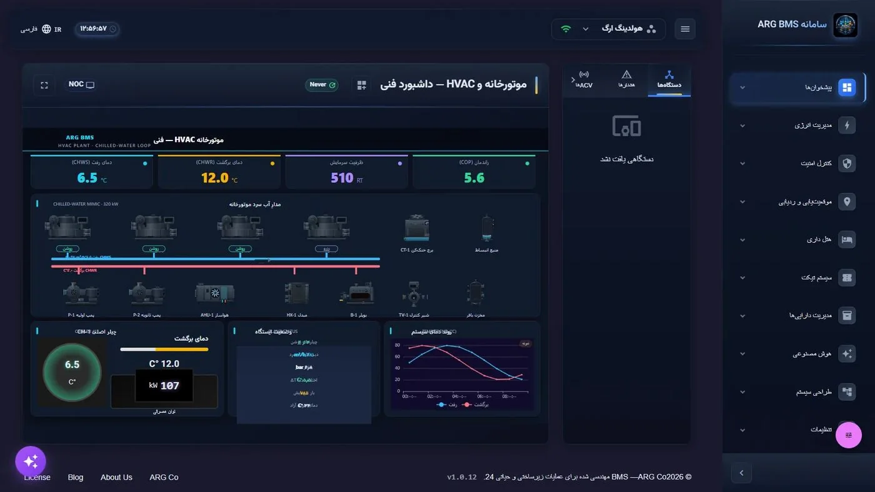Viewport: 875px width, 492px height.
Task: Open the ARG Co footer link
Action: tap(164, 477)
